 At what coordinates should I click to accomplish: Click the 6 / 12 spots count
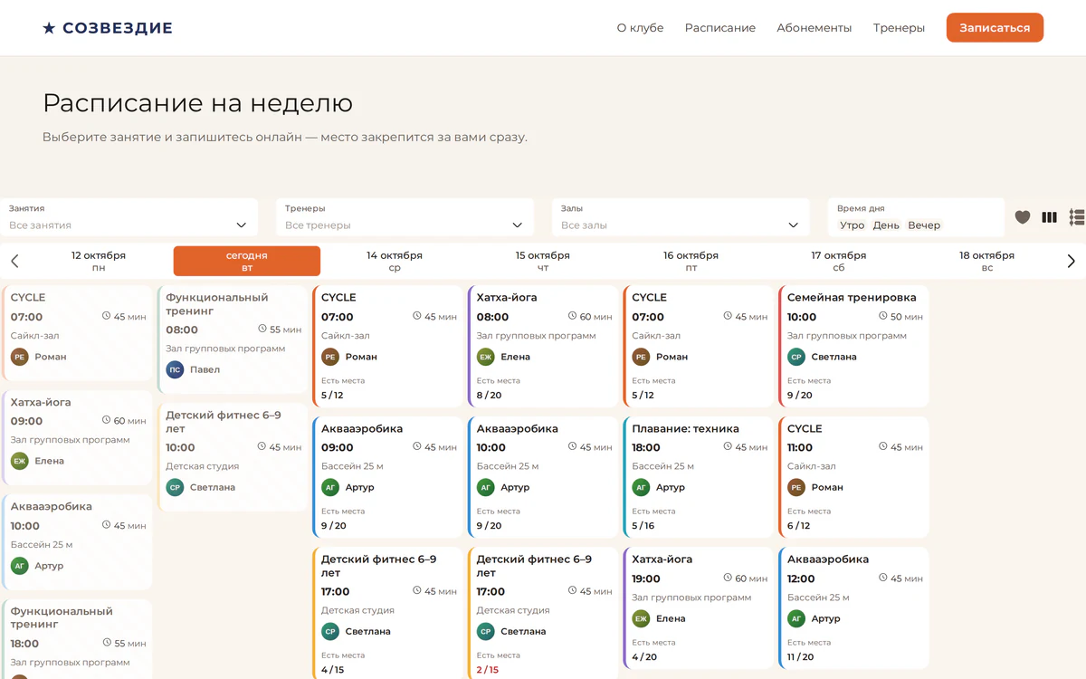point(798,526)
